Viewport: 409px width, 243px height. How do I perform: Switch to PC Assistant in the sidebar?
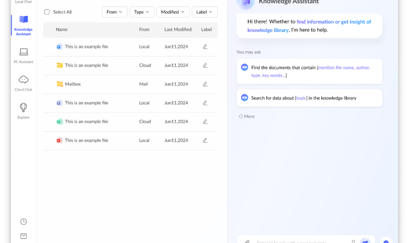(x=23, y=55)
